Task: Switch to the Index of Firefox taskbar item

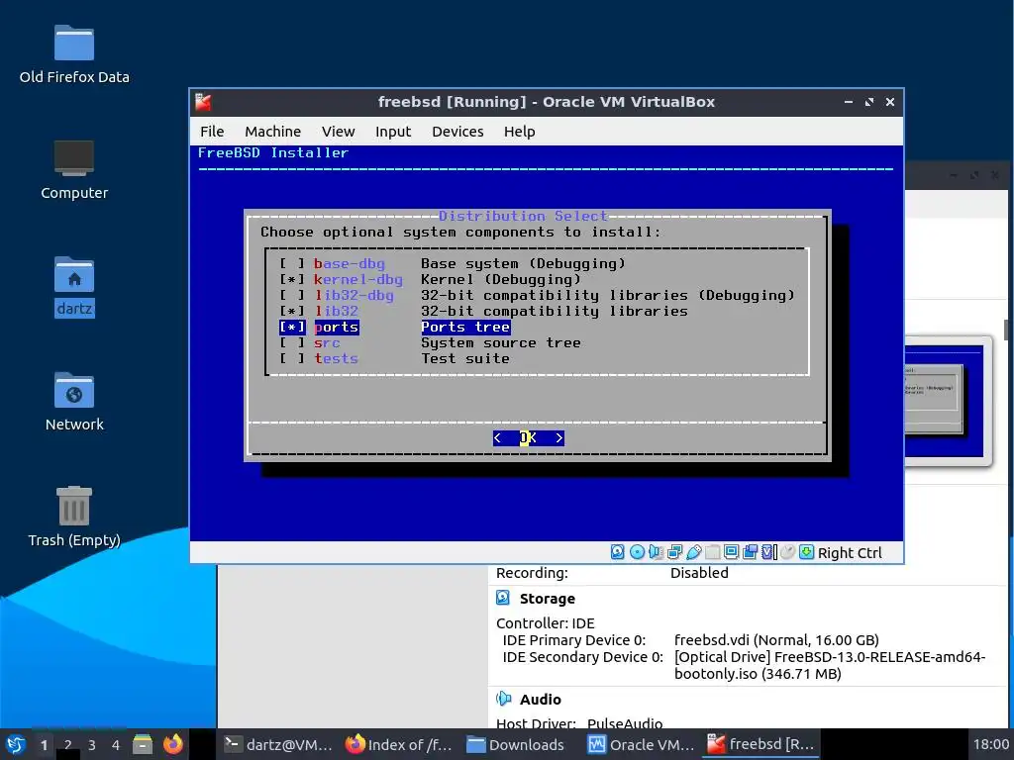Action: [398, 745]
